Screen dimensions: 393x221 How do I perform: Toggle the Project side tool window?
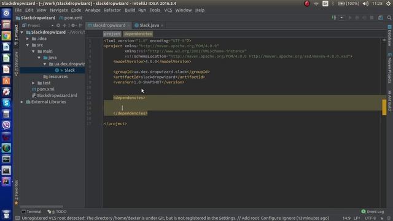[x=17, y=35]
